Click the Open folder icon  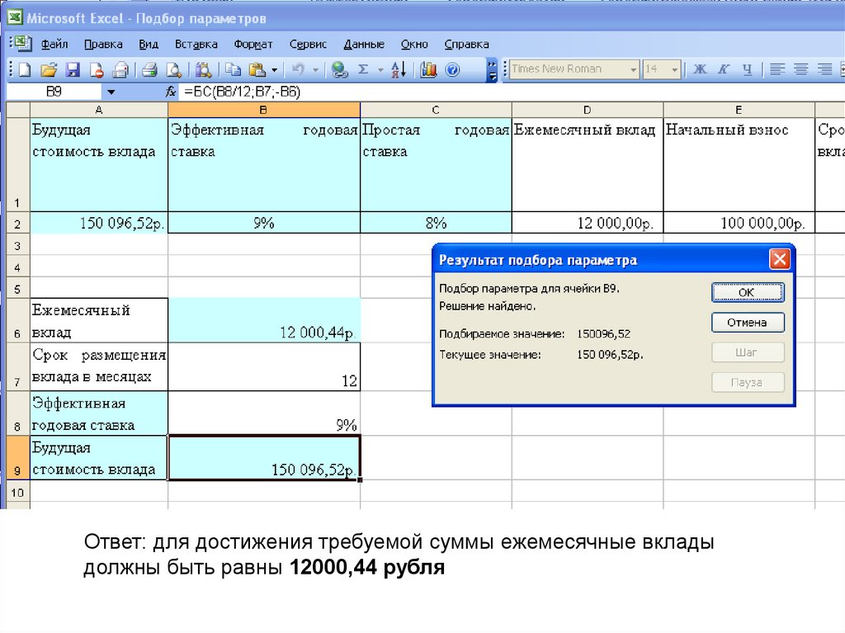(49, 70)
